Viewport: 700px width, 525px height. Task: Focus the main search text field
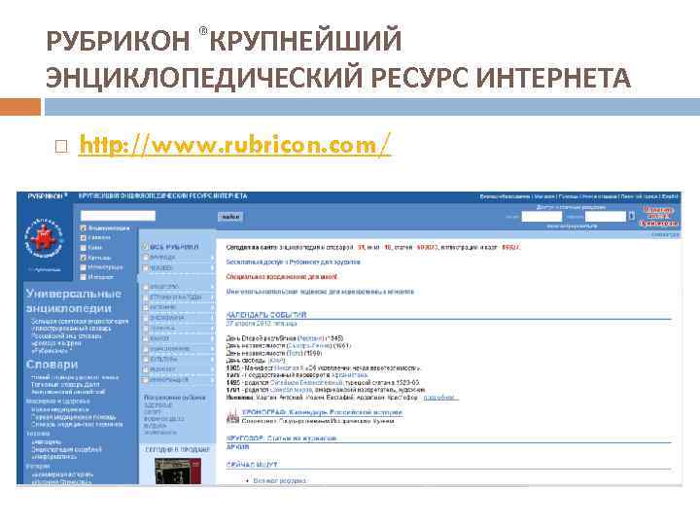(118, 216)
